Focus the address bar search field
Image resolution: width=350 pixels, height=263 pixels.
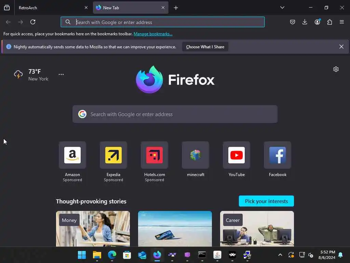pyautogui.click(x=162, y=22)
